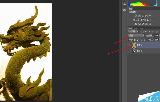Screen dimensions: 160x102
Task: Open the layer blend mode dropdown
Action: [x=136, y=36]
